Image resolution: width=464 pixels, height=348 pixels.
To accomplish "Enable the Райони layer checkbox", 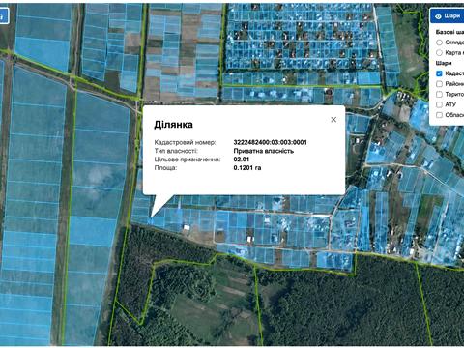I will pyautogui.click(x=439, y=84).
